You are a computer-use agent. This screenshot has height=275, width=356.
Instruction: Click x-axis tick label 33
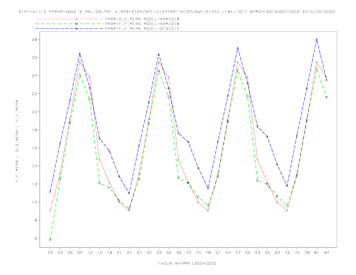(159, 253)
